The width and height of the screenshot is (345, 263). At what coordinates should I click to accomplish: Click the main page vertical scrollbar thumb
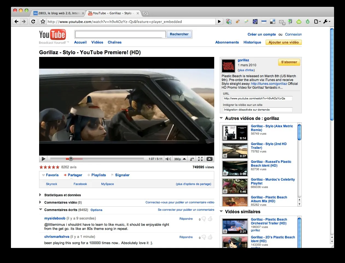(x=332, y=74)
